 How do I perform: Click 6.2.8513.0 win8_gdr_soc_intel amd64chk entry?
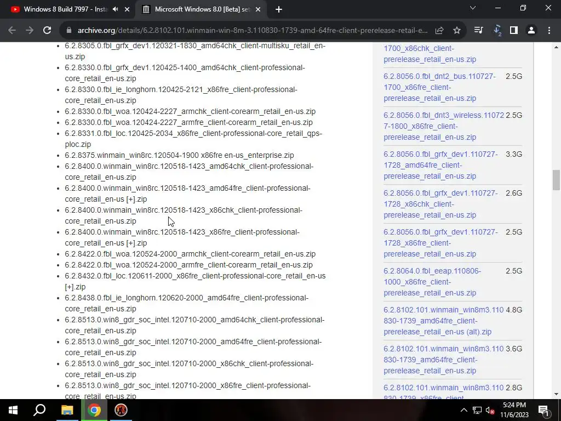coord(194,325)
